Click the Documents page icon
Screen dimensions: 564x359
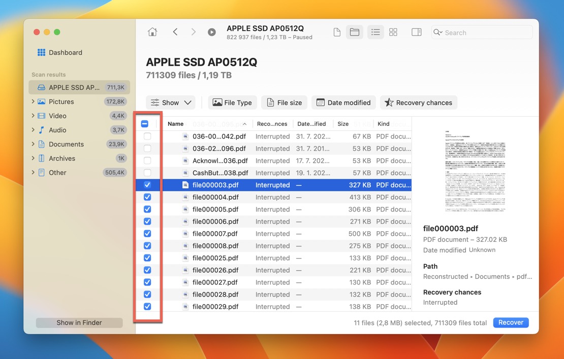click(x=41, y=144)
